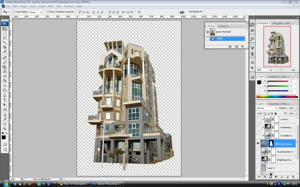Select the Crop tool
Viewport: 300px width, 187px height.
click(x=4, y=47)
